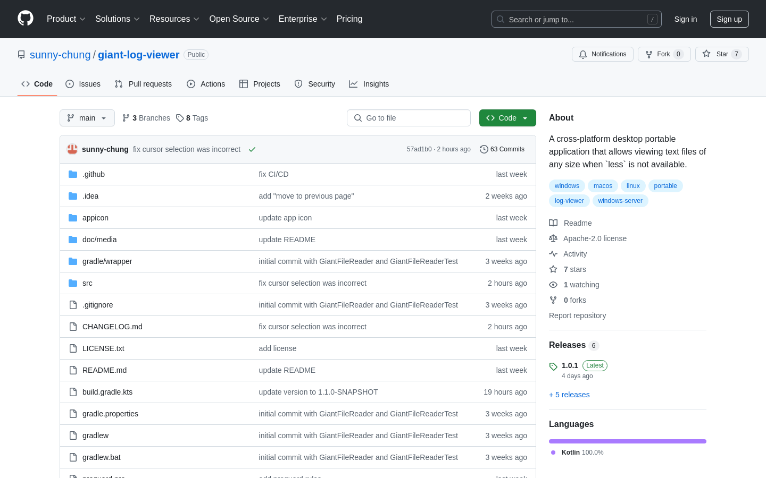Focus the Go to file field

click(409, 118)
